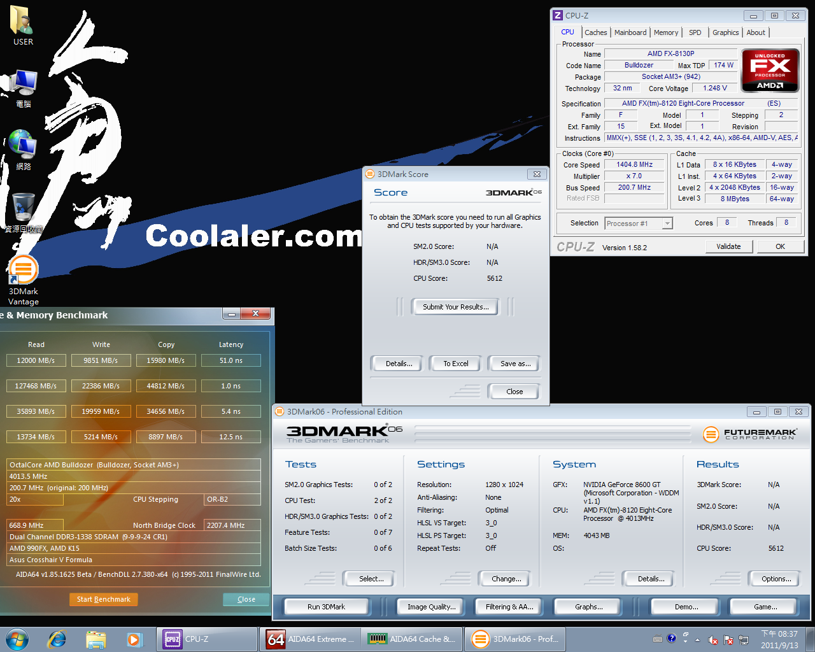Image resolution: width=815 pixels, height=652 pixels.
Task: Click Filtering & AA button
Action: pos(509,607)
